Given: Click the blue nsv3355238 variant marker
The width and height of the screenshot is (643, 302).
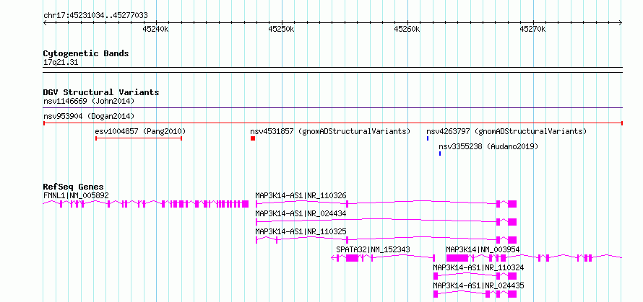Looking at the screenshot, I should pos(440,154).
